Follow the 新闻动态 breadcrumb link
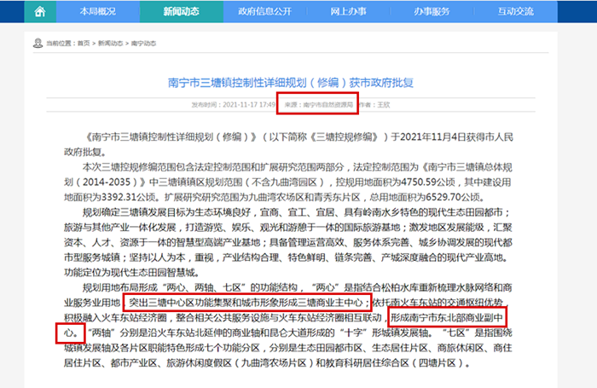The width and height of the screenshot is (597, 388). pos(110,43)
